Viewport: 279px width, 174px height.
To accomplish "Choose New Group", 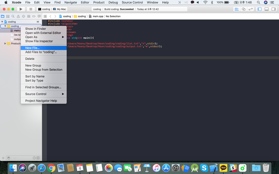I will [44, 65].
